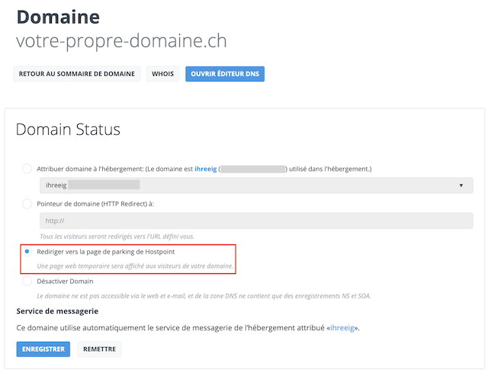Screen dimensions: 488x373
Task: Open the DNS editor via Ouvrir éditeur DNS
Action: [225, 74]
